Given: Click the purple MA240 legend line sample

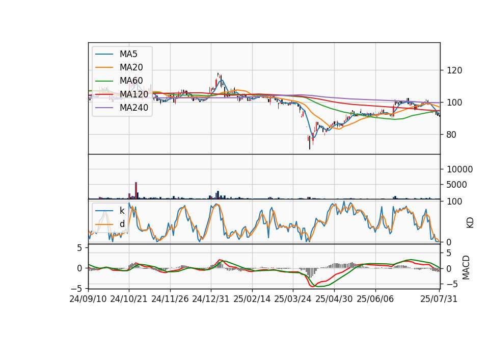Looking at the screenshot, I should click(x=104, y=108).
